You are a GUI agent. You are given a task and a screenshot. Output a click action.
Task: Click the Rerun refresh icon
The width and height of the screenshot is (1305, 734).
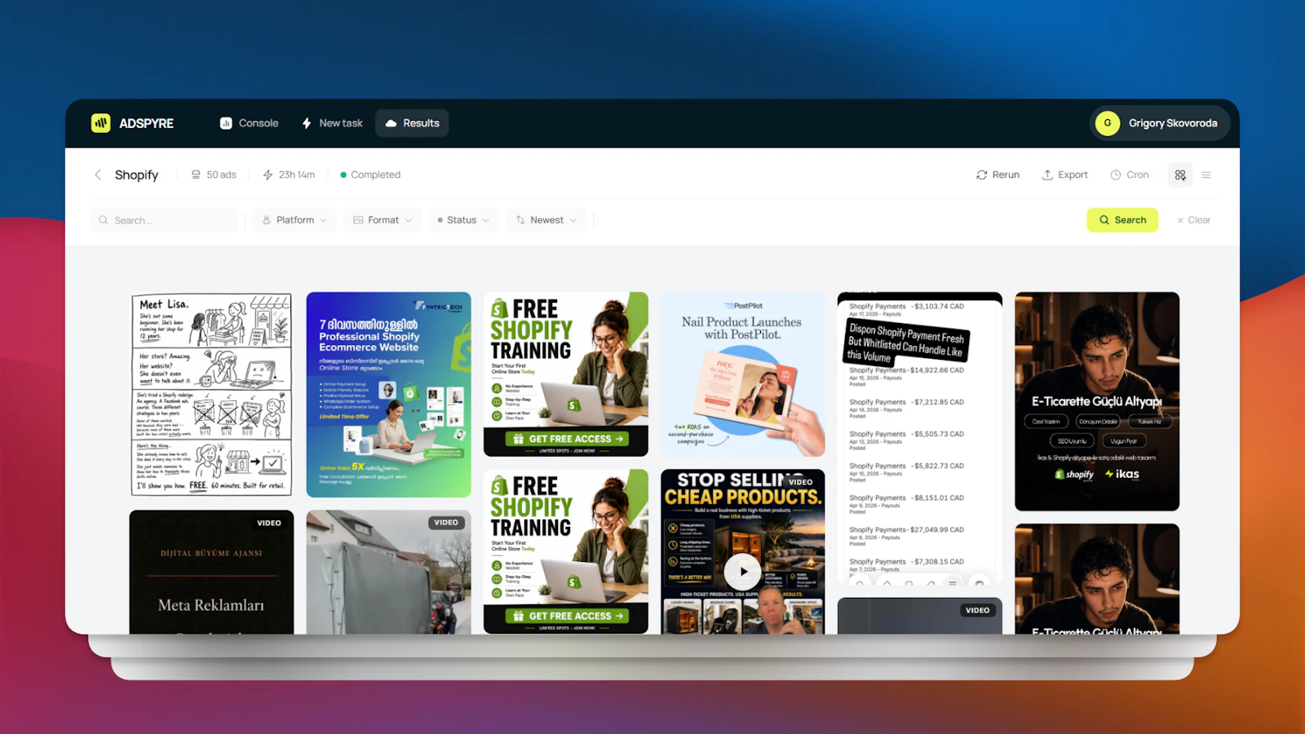click(x=982, y=175)
